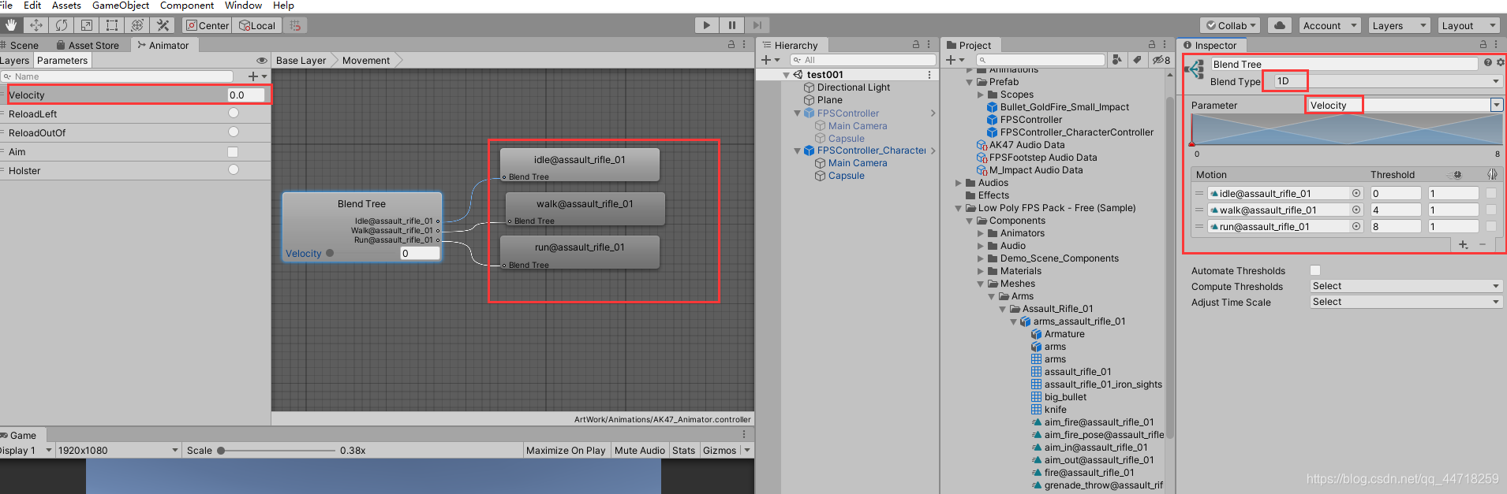This screenshot has height=494, width=1507.
Task: Lock the Inspector panel
Action: pyautogui.click(x=1483, y=45)
